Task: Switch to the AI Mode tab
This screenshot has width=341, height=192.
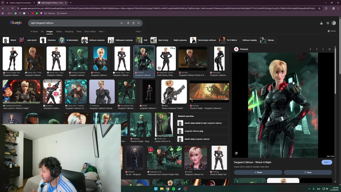Action: [34, 31]
